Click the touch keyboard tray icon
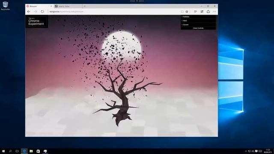 pyautogui.click(x=260, y=151)
